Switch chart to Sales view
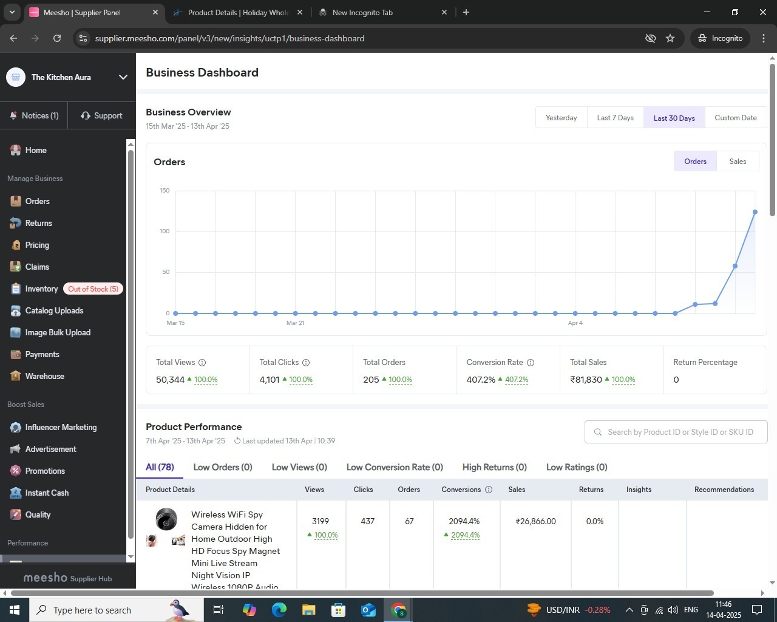This screenshot has width=777, height=622. (x=738, y=162)
